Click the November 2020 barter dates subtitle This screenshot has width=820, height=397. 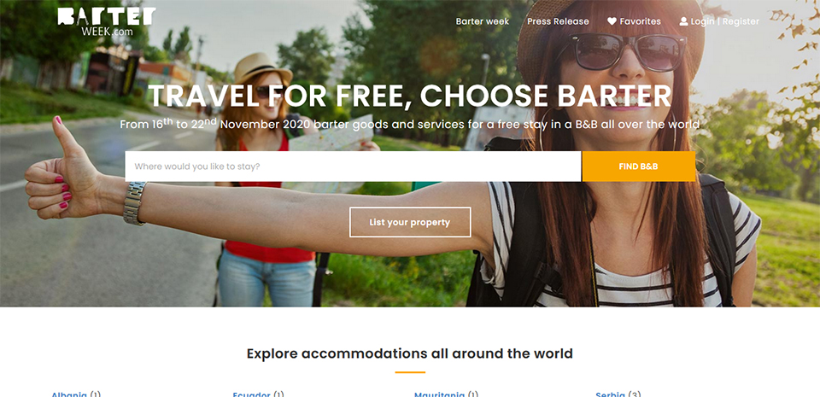[410, 124]
